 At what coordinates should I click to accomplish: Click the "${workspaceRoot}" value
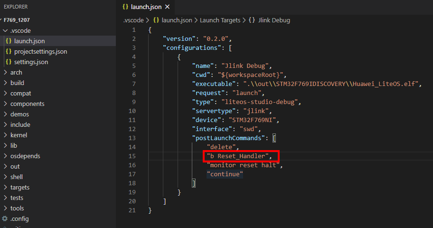(x=250, y=75)
